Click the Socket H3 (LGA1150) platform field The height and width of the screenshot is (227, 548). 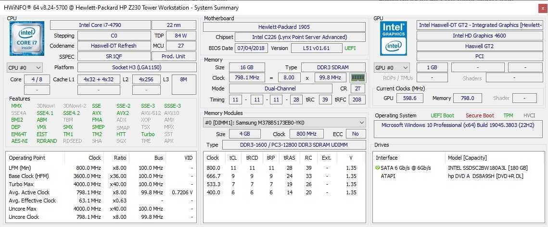137,67
